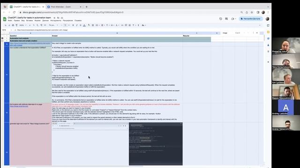Select the Paint format tool

[17, 25]
